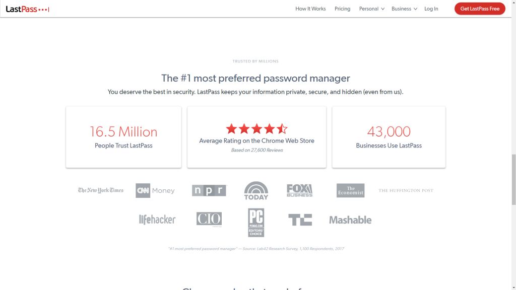Open the How It Works page
This screenshot has height=290, width=516.
click(x=310, y=9)
